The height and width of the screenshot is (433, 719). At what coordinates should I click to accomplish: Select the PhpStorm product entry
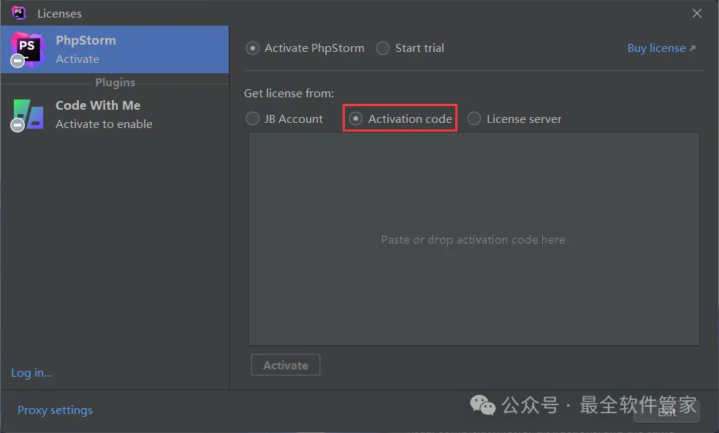(115, 49)
